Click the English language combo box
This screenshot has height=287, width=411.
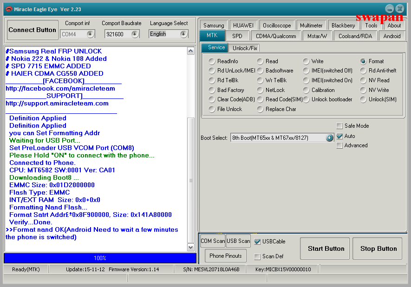[x=168, y=34]
